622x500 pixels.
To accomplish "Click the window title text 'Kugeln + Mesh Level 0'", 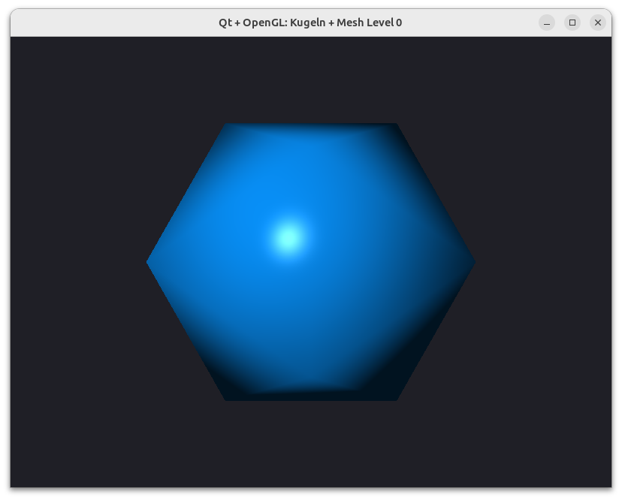I will pos(346,23).
